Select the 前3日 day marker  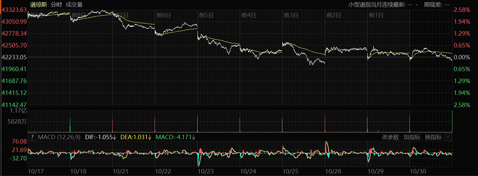(x=291, y=15)
